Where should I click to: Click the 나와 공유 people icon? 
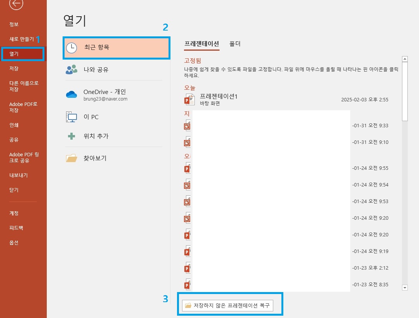(71, 70)
